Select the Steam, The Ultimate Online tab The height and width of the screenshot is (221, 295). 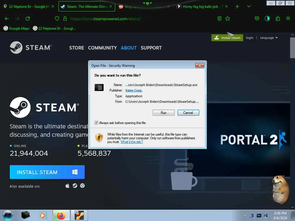click(x=87, y=7)
